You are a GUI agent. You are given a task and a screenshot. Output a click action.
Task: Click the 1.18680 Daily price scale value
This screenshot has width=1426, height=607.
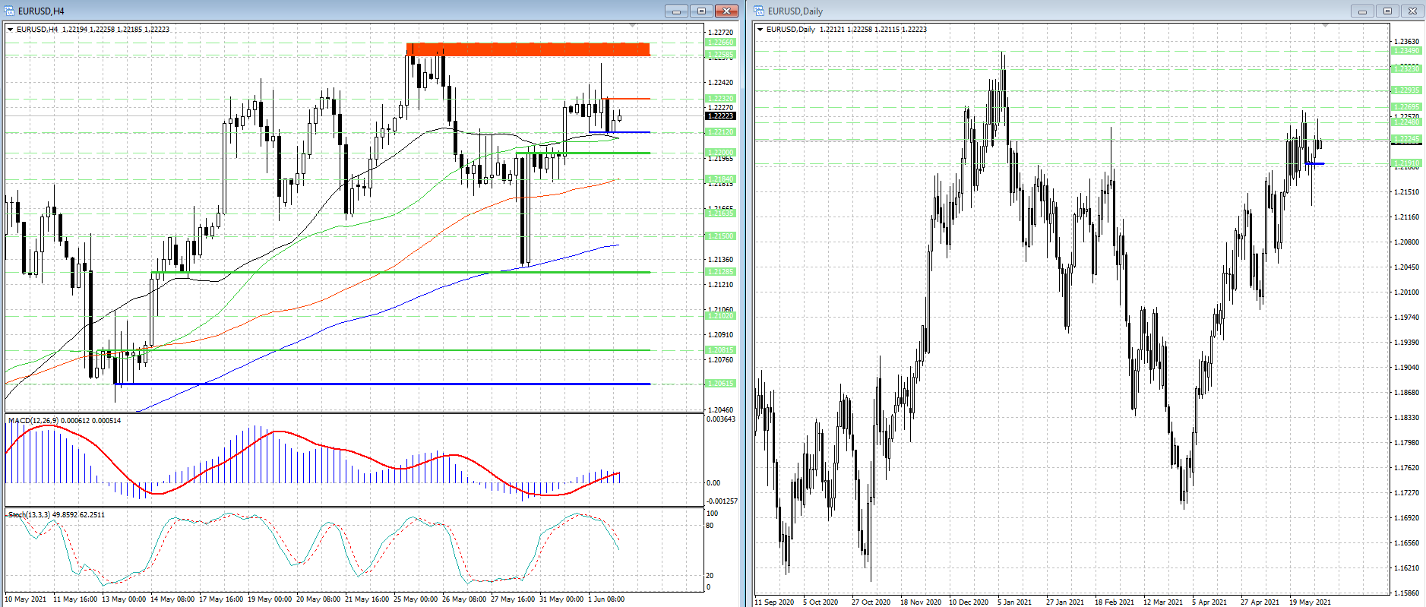[x=1406, y=393]
